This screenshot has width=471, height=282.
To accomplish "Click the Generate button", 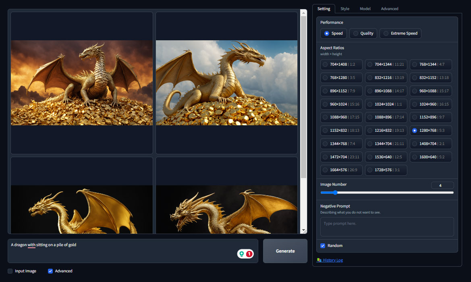I will pyautogui.click(x=285, y=251).
